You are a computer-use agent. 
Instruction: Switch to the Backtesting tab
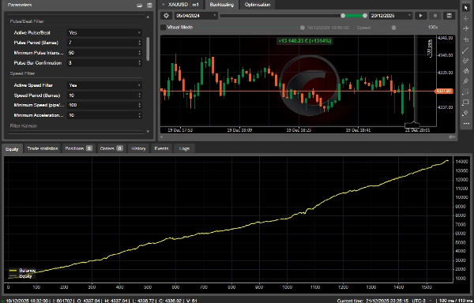tap(221, 5)
